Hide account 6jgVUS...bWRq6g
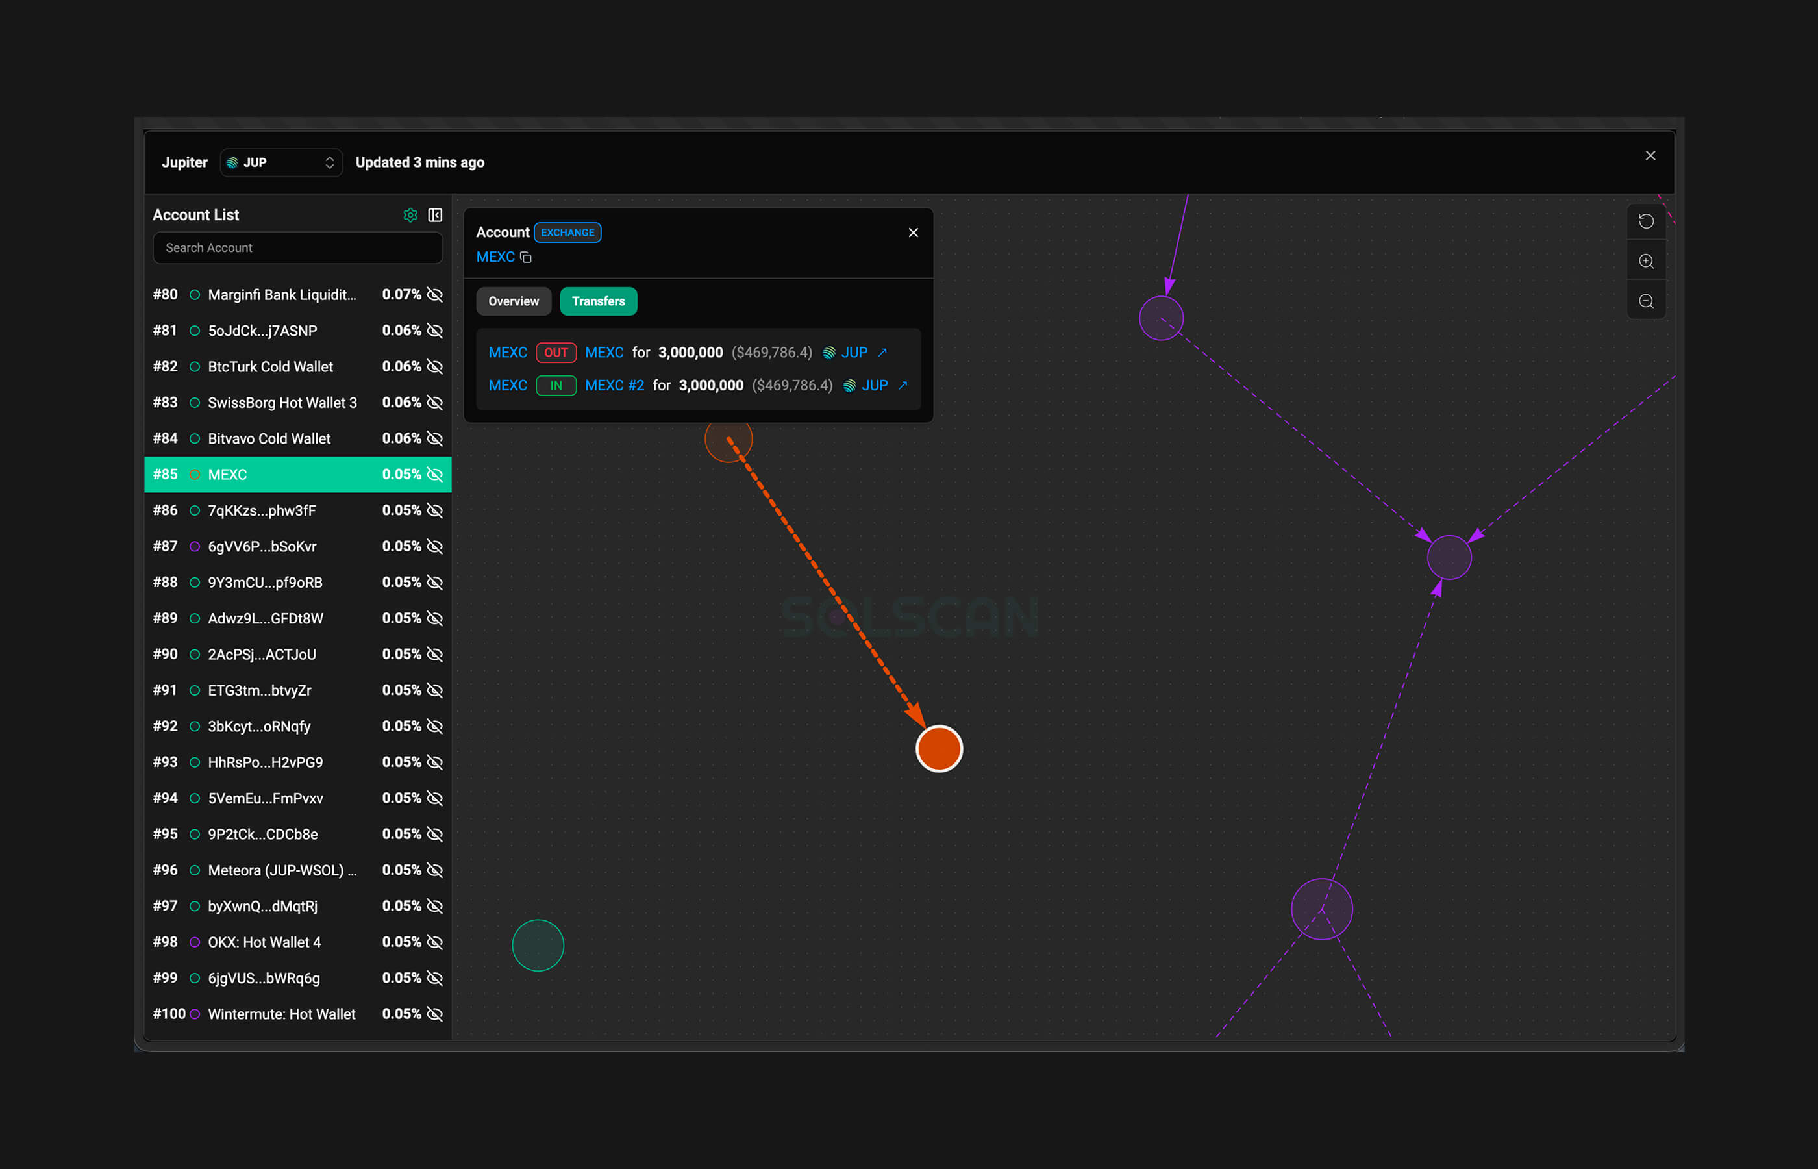This screenshot has height=1169, width=1818. [x=435, y=977]
